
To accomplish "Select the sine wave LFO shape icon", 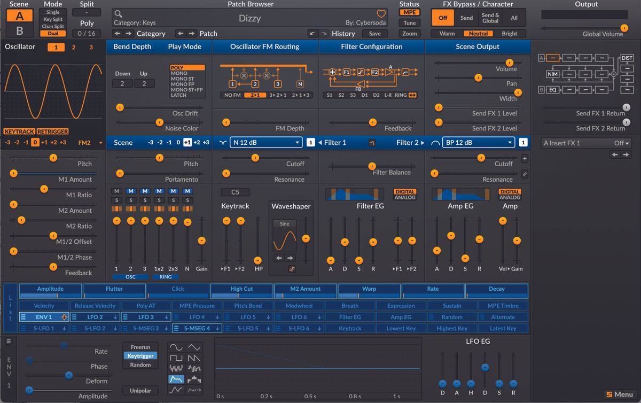I will 176,347.
